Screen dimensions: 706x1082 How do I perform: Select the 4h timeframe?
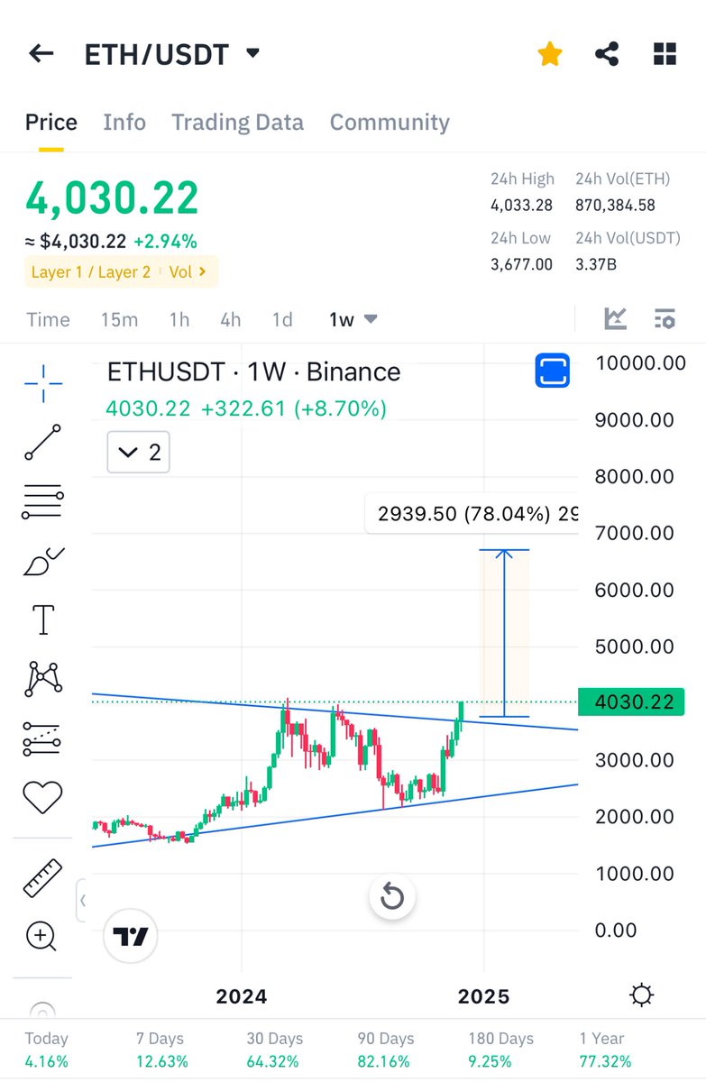click(x=231, y=319)
